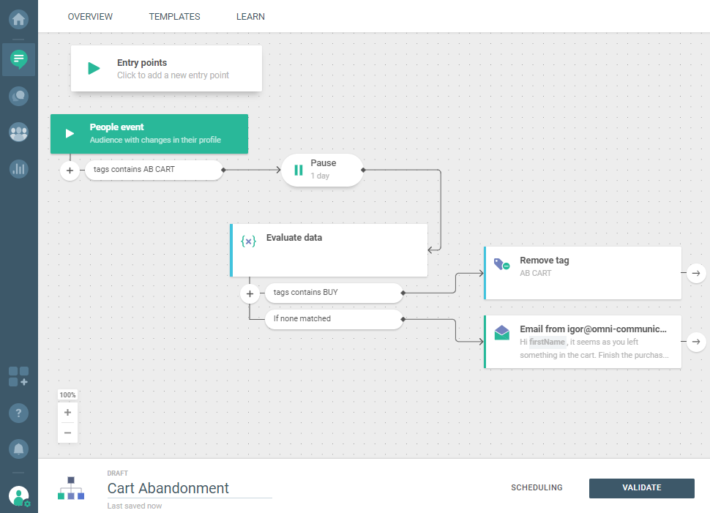Open the Help question mark icon

19,413
